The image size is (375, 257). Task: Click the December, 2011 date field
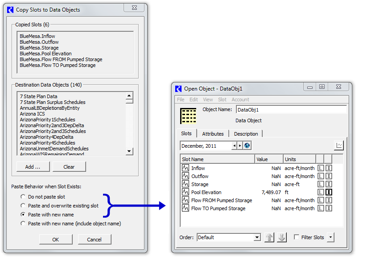coord(206,146)
